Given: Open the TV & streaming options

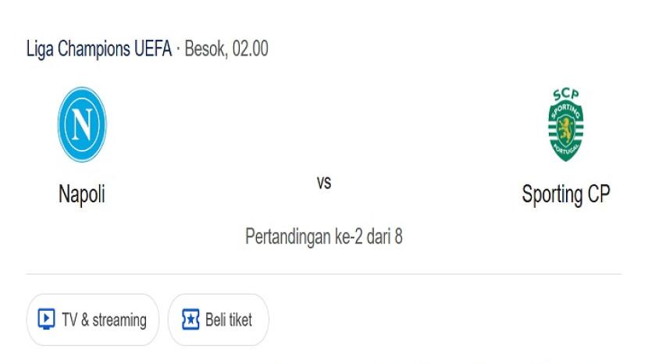Looking at the screenshot, I should click(93, 319).
